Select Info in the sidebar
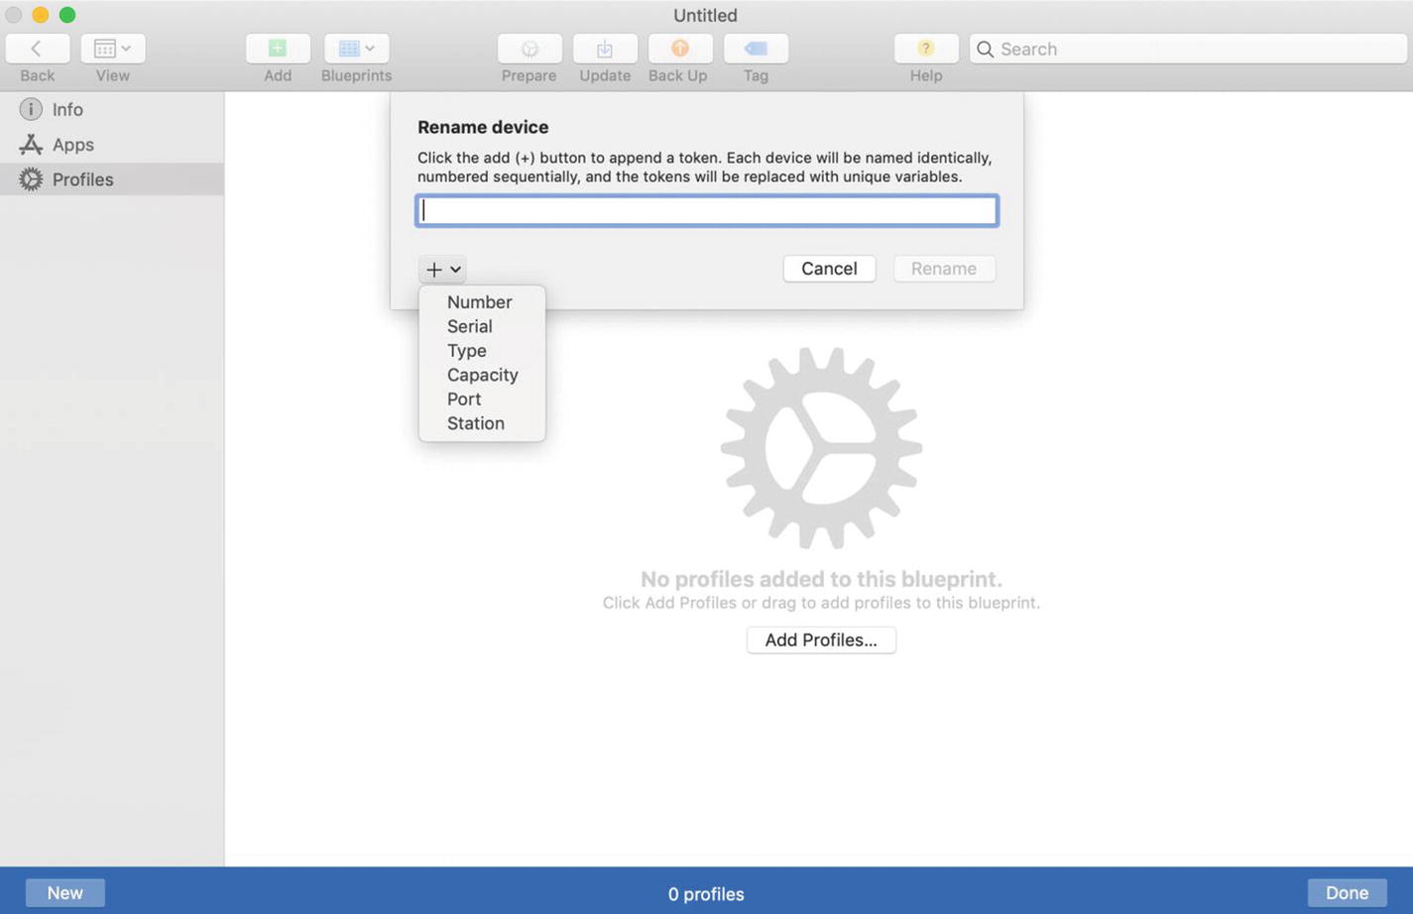The height and width of the screenshot is (914, 1413). [112, 109]
